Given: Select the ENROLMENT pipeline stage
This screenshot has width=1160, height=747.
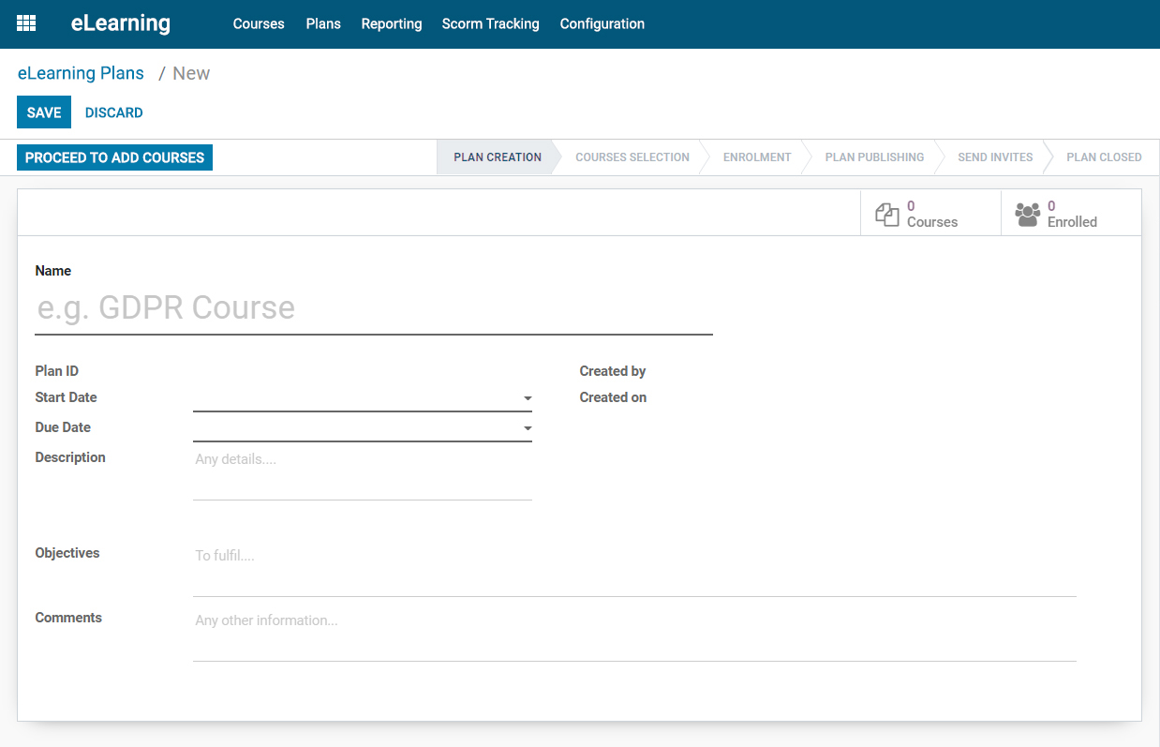Looking at the screenshot, I should (757, 157).
